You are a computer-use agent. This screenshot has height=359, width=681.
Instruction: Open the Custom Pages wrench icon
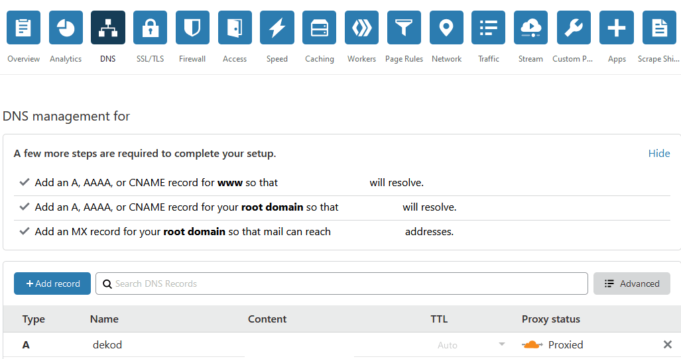(574, 28)
